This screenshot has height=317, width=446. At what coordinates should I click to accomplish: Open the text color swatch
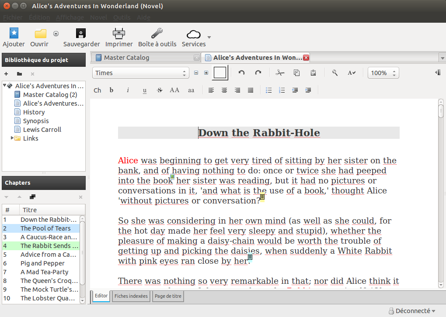click(x=220, y=72)
